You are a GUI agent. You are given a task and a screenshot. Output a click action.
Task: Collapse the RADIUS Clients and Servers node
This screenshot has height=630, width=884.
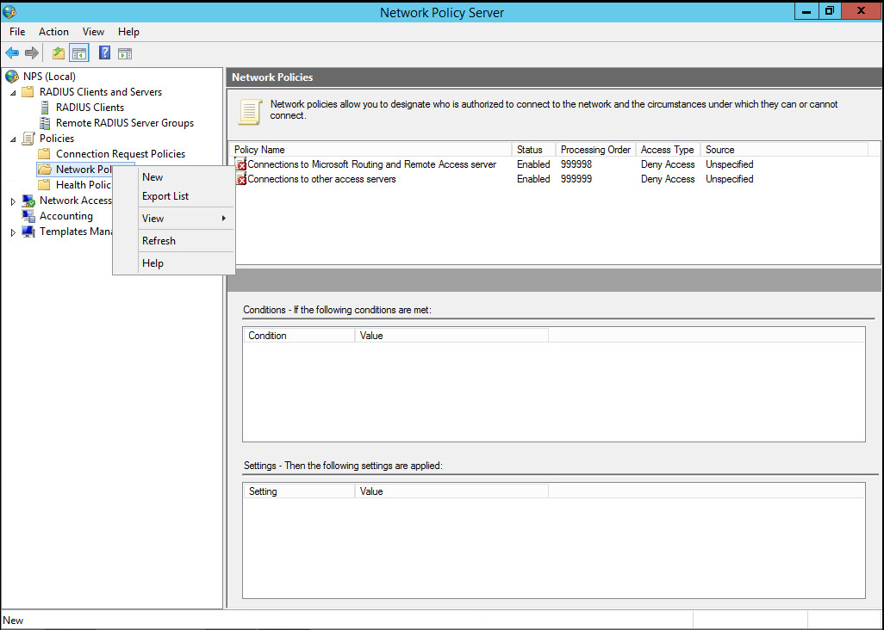point(13,92)
